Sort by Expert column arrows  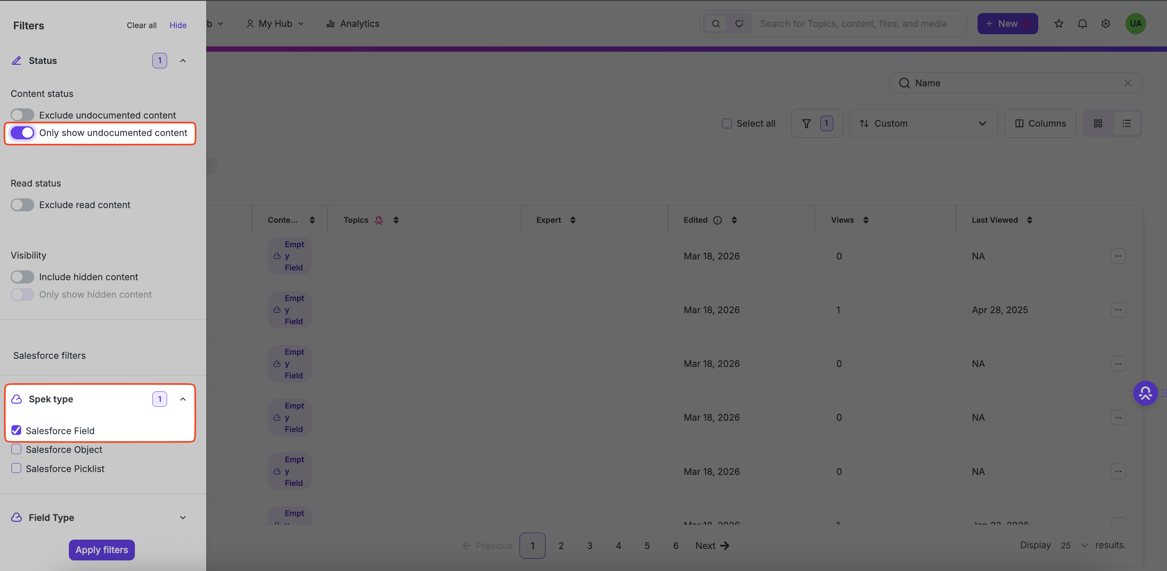(x=572, y=220)
